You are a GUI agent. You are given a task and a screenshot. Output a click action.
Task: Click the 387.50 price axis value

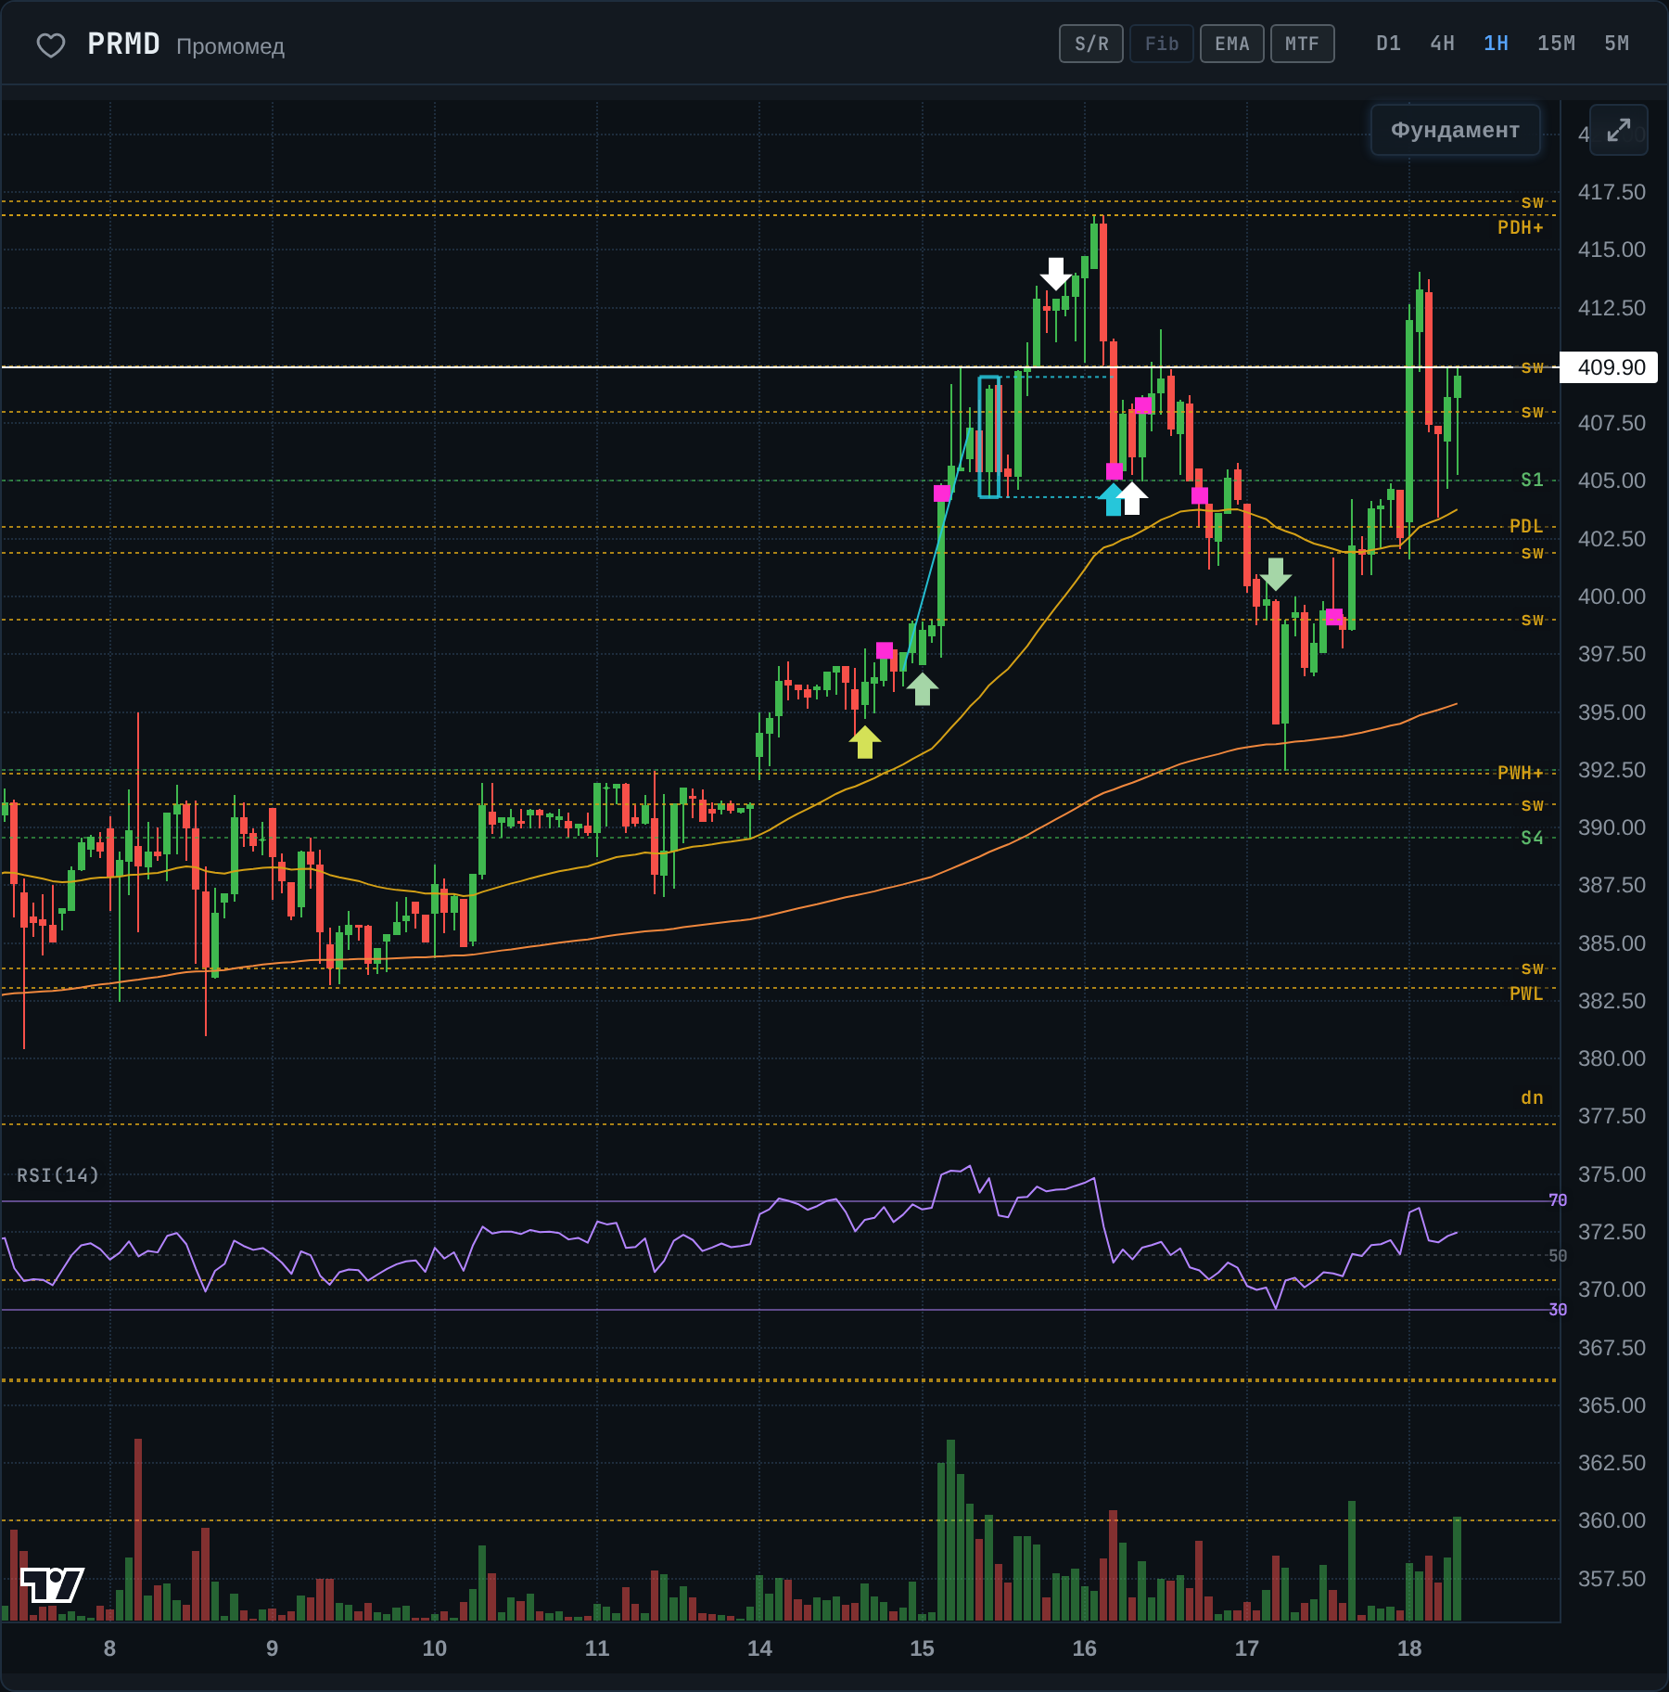1612,885
